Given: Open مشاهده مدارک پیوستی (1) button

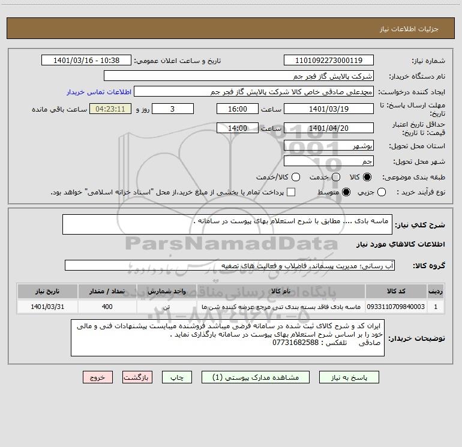Looking at the screenshot, I should pyautogui.click(x=256, y=377).
